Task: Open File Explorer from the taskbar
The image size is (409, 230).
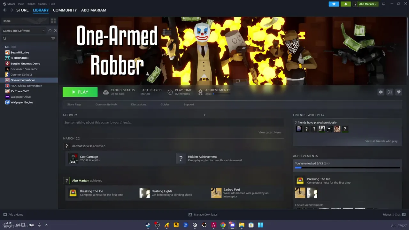Action: pos(242,225)
